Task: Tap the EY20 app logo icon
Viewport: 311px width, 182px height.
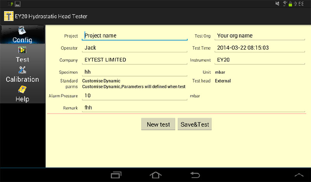Action: click(9, 16)
